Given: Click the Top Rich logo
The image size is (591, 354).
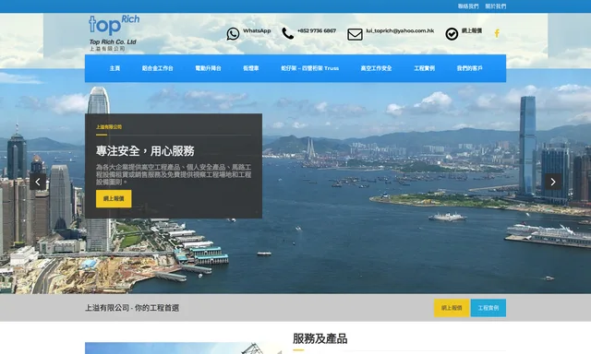Looking at the screenshot, I should tap(114, 33).
